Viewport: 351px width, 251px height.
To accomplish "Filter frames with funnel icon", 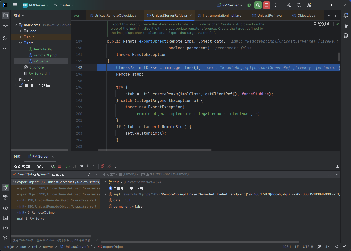I will (x=89, y=174).
